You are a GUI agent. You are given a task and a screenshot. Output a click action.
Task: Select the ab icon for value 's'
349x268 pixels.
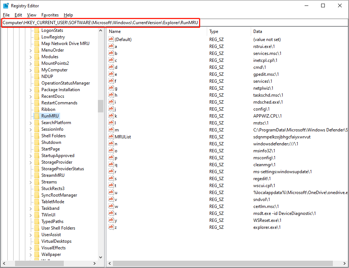click(x=111, y=178)
